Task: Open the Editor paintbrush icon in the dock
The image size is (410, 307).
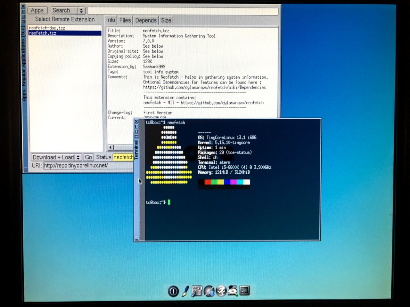Action: (185, 291)
